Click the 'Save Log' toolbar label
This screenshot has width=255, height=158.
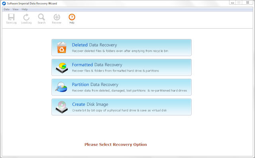[11, 23]
